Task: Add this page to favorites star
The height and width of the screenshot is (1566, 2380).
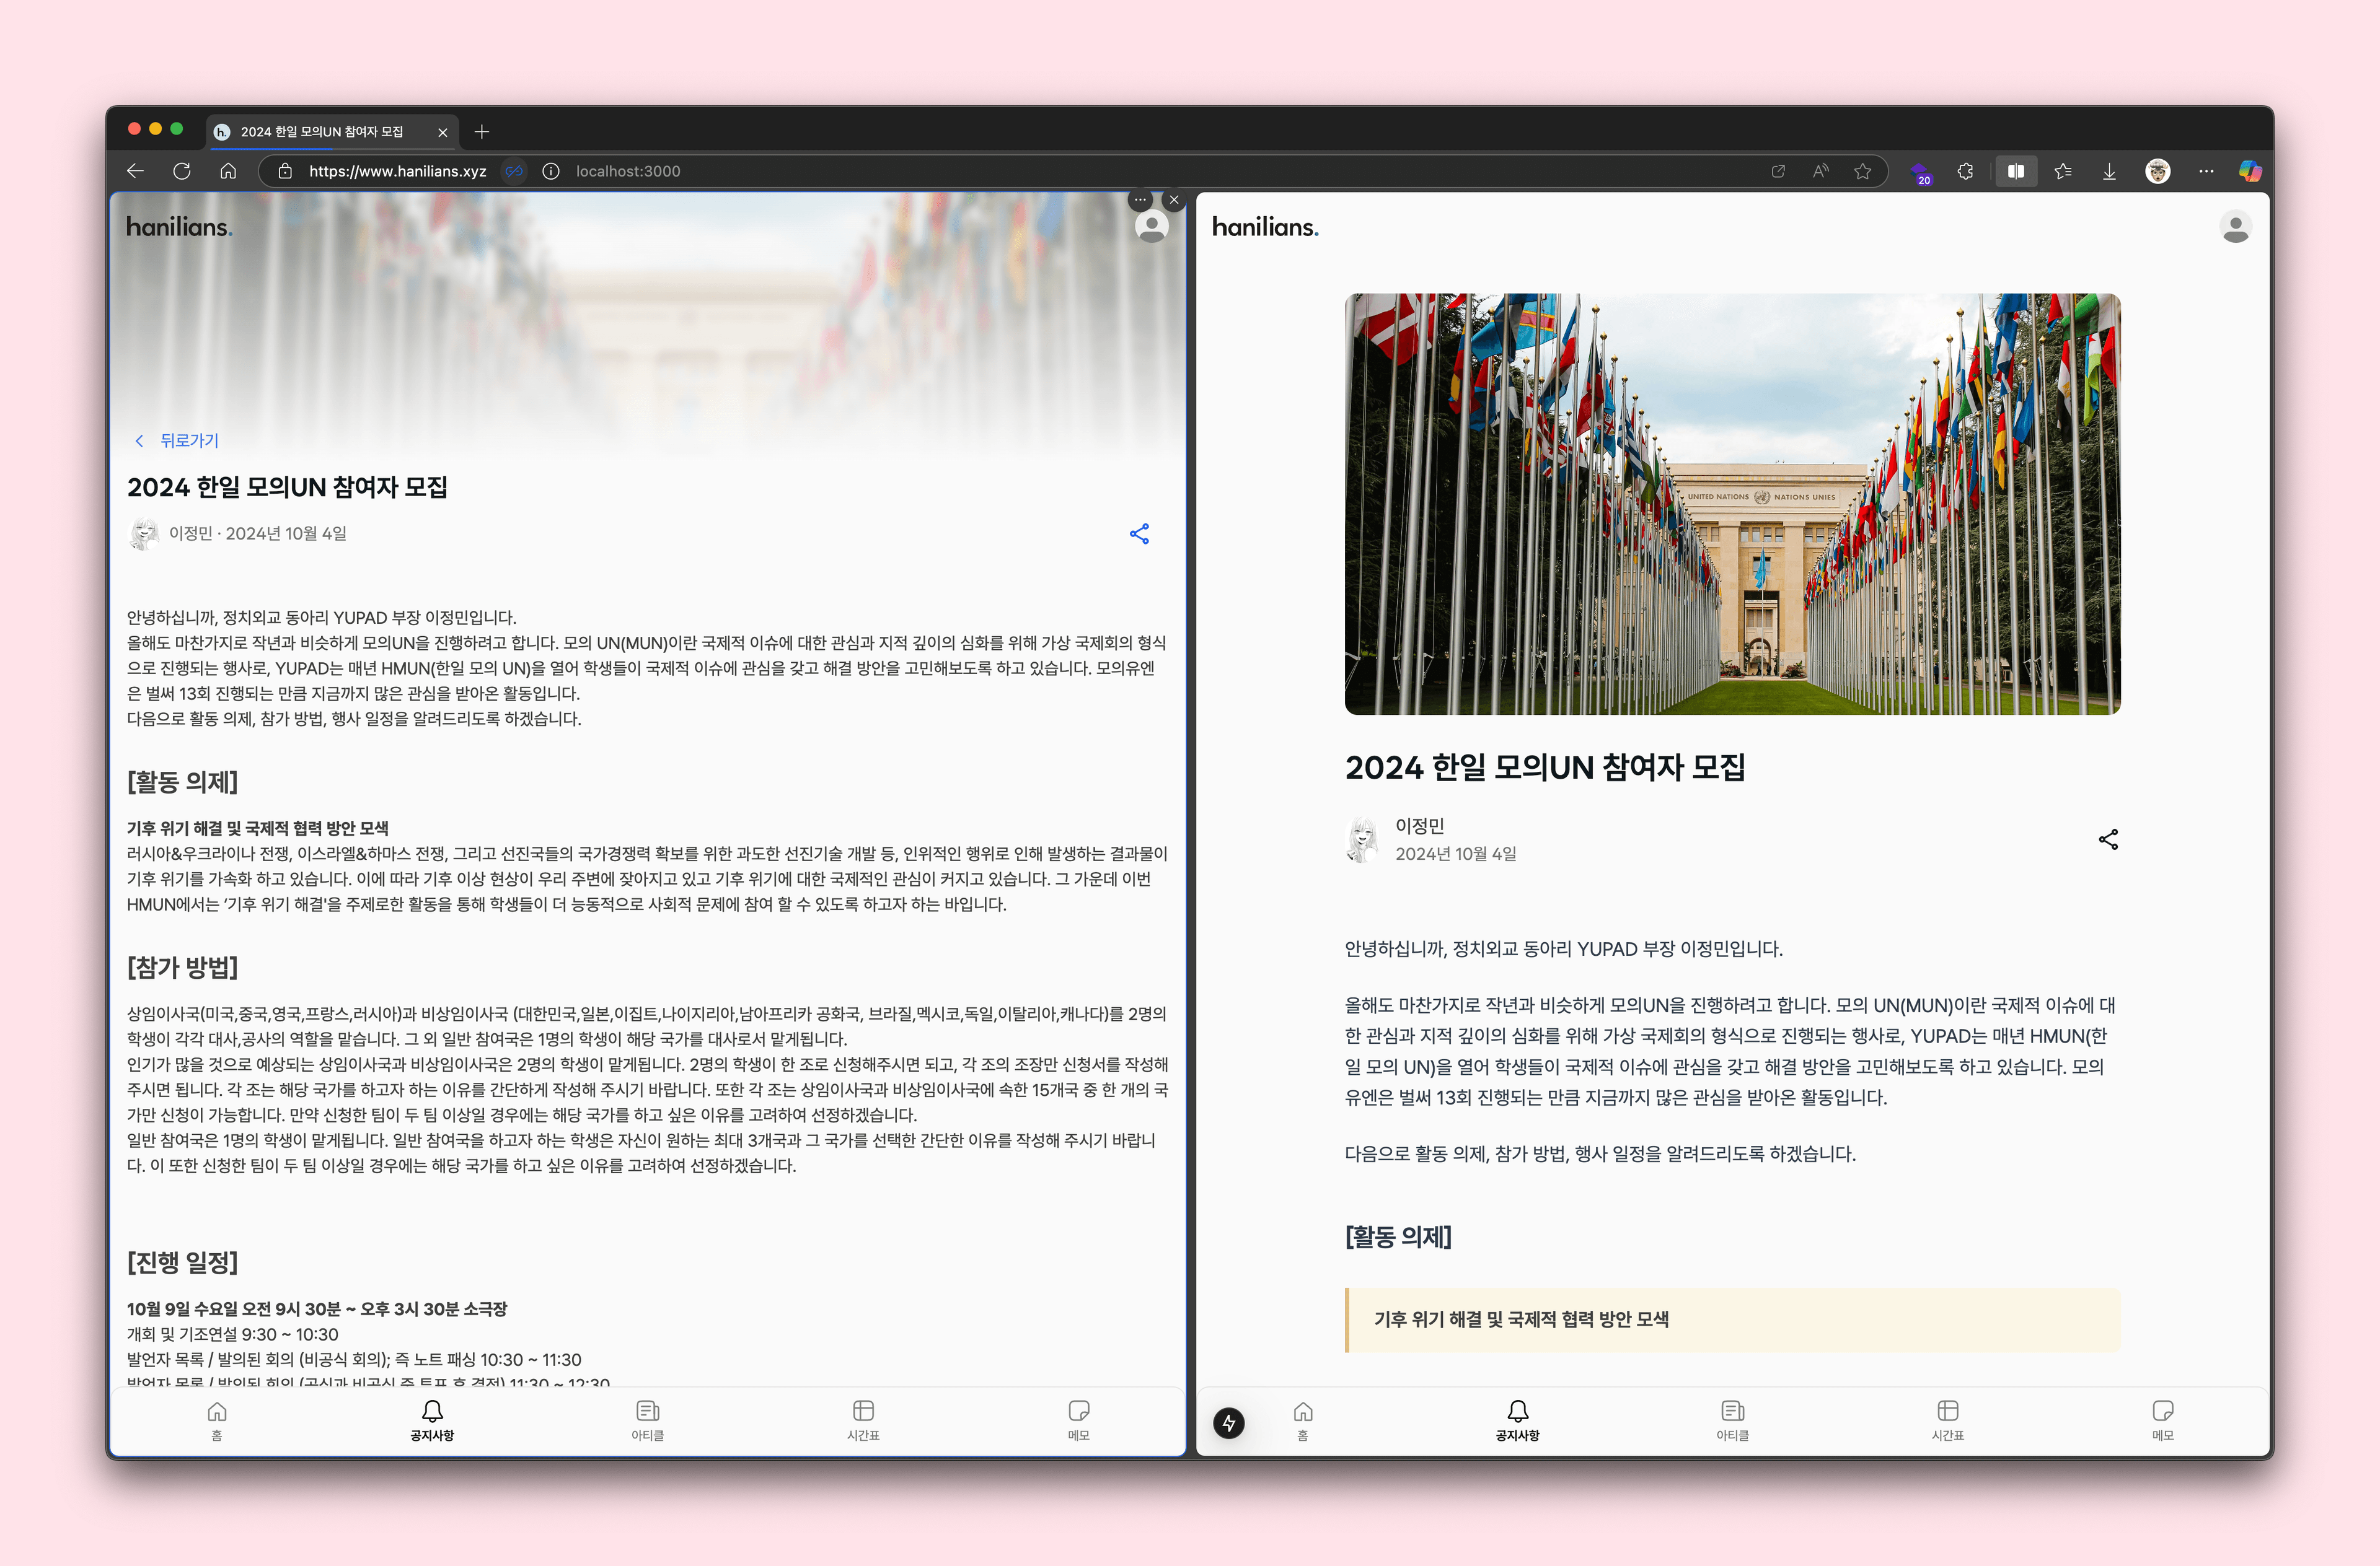Action: point(1862,171)
